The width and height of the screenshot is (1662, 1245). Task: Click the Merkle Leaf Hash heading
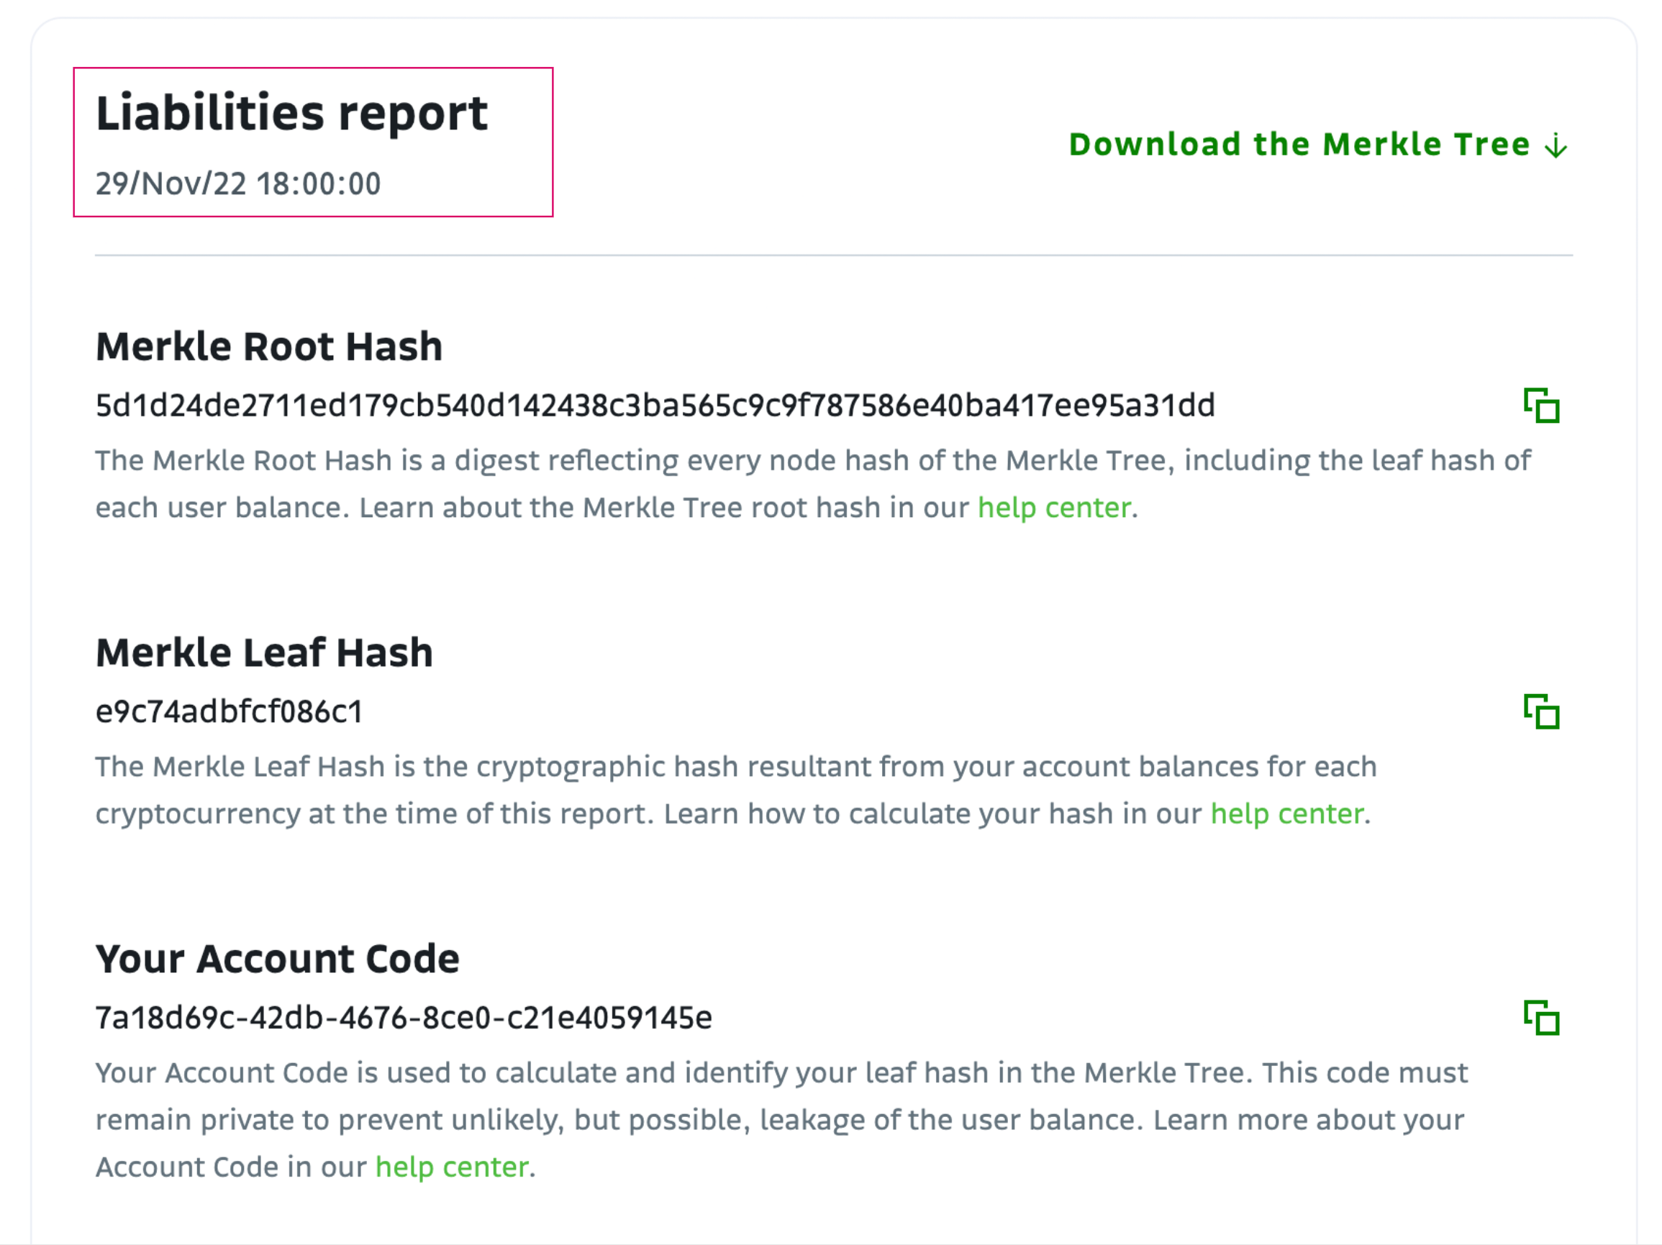(265, 652)
